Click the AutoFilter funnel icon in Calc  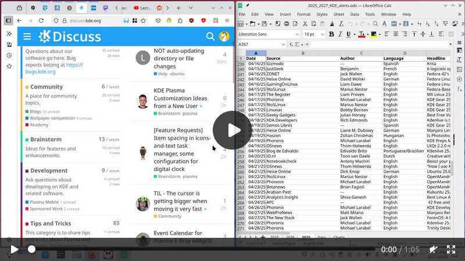coord(445,24)
